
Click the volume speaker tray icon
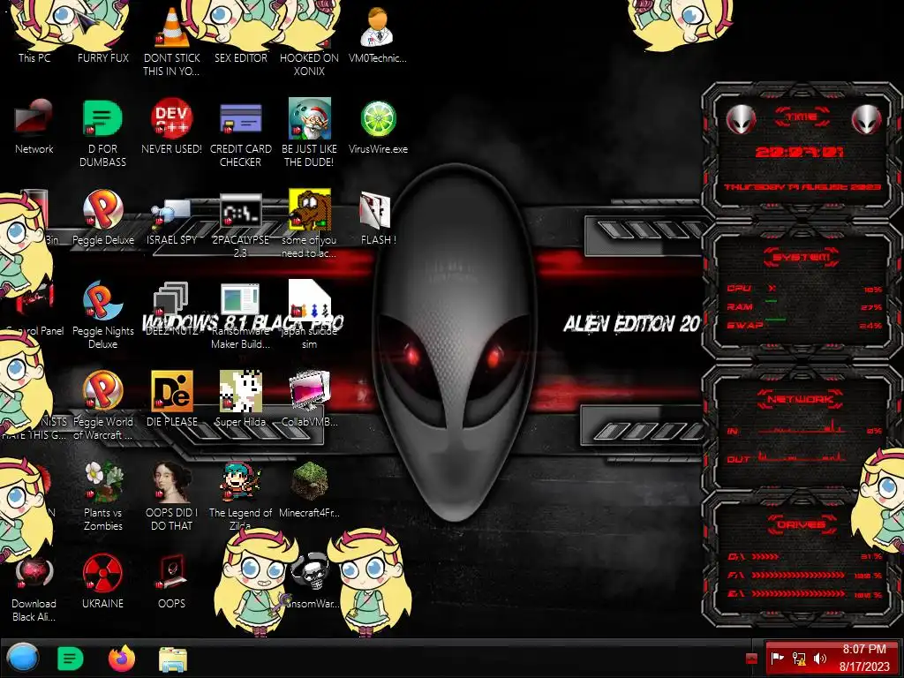click(820, 659)
